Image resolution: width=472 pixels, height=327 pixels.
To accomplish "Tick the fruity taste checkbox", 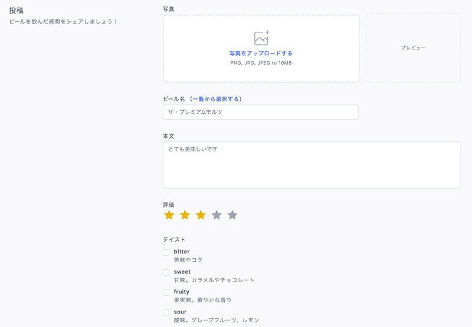I will click(166, 292).
